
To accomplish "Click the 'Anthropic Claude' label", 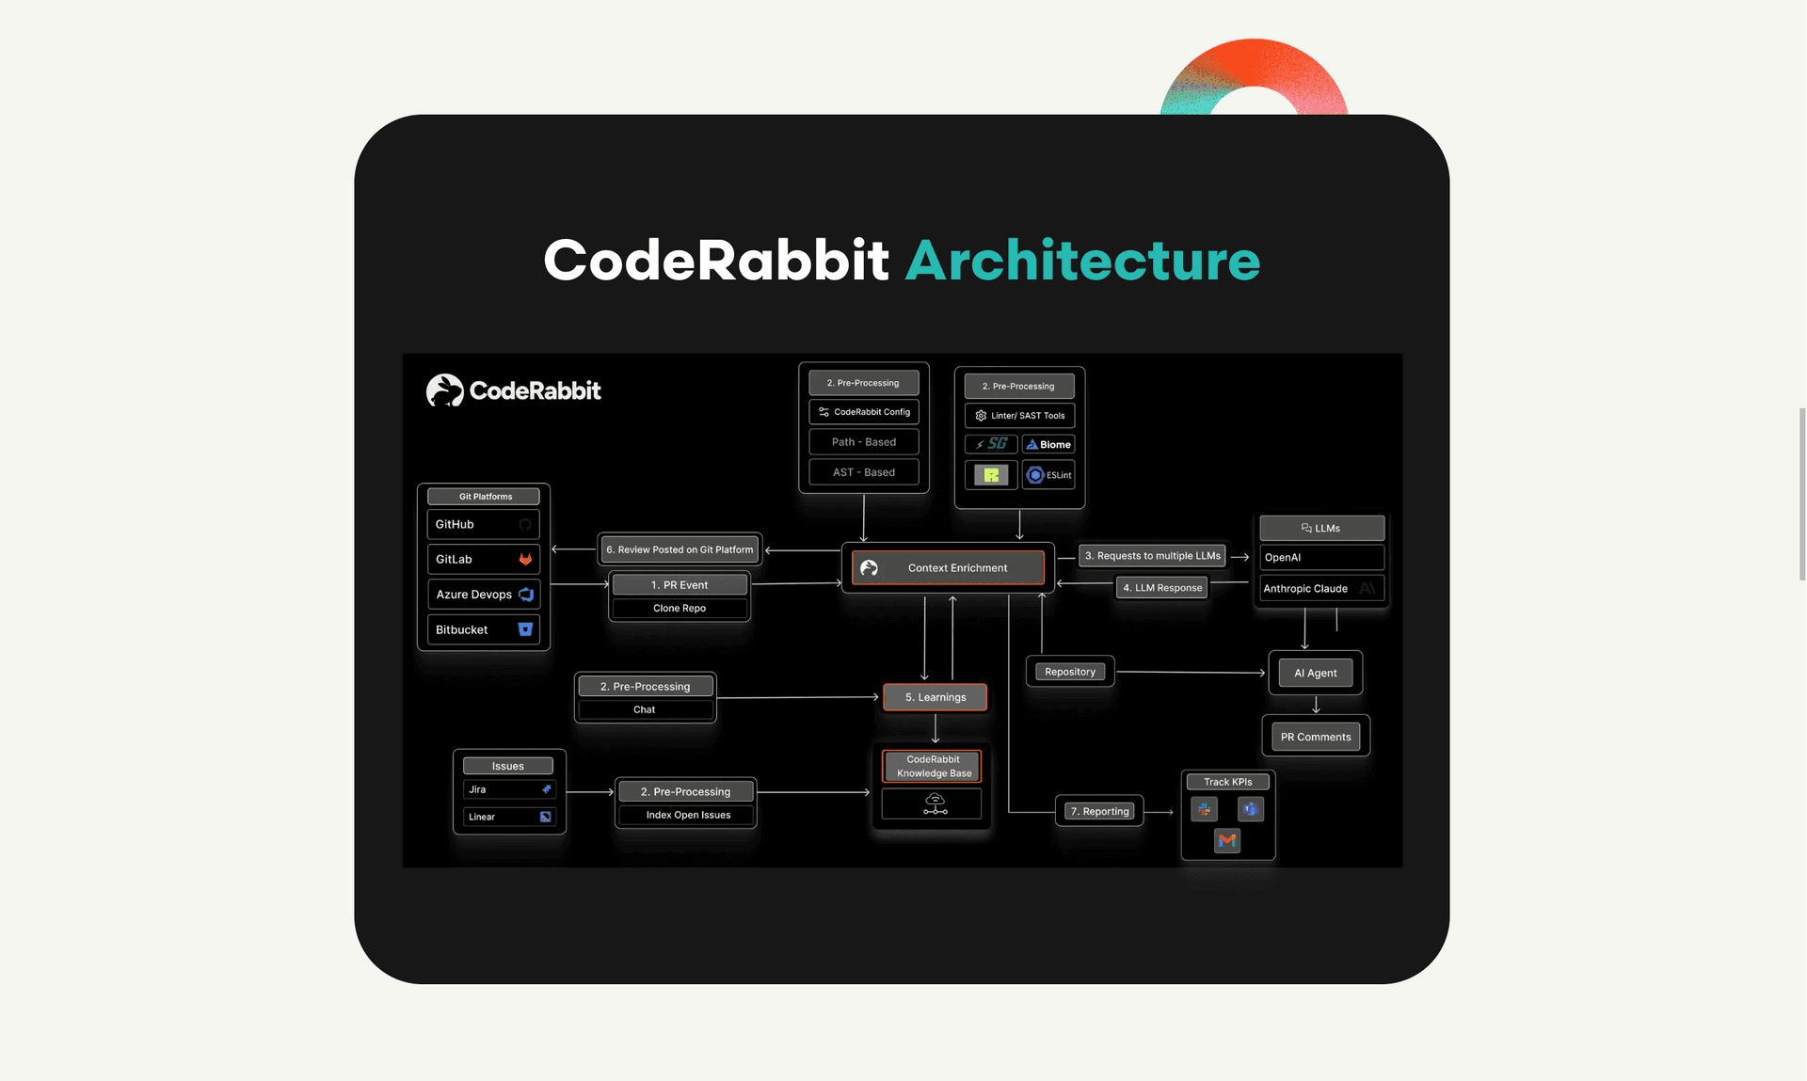I will (1305, 589).
